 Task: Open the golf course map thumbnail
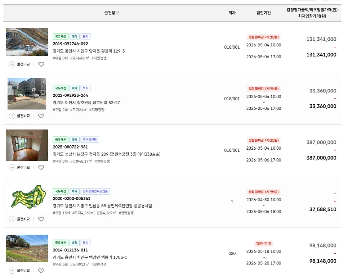tap(27, 197)
